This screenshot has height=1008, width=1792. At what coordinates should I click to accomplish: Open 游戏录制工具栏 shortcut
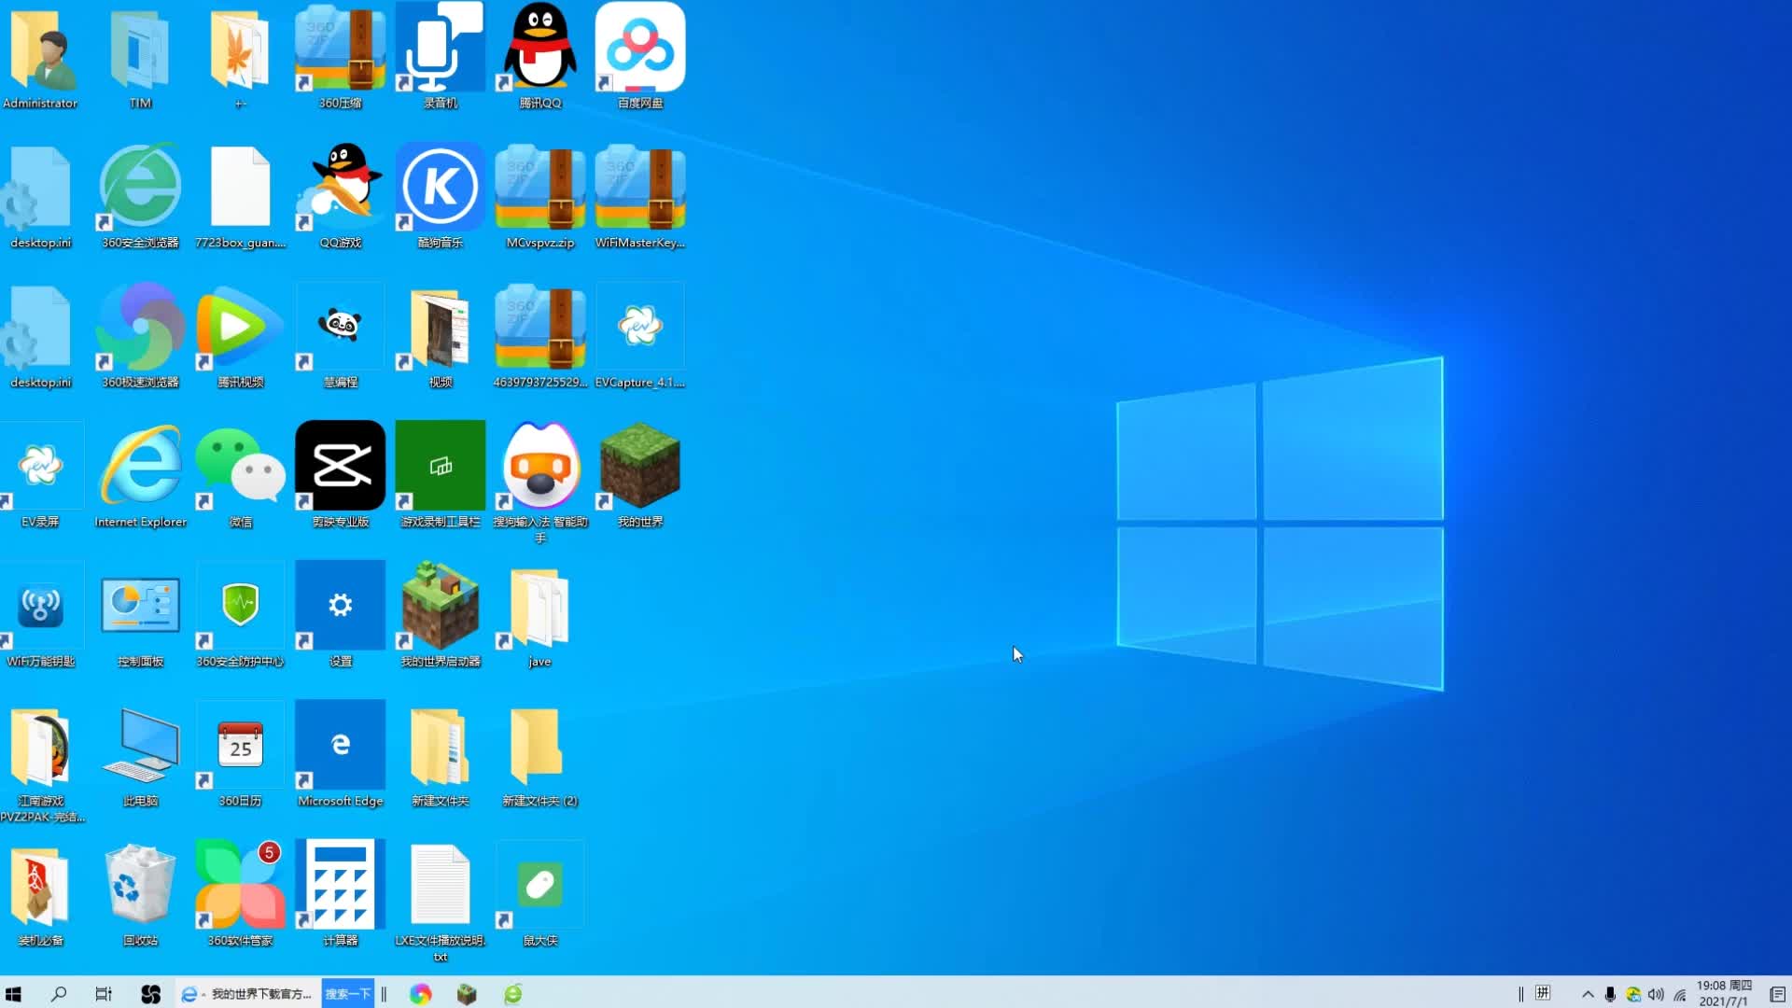440,475
